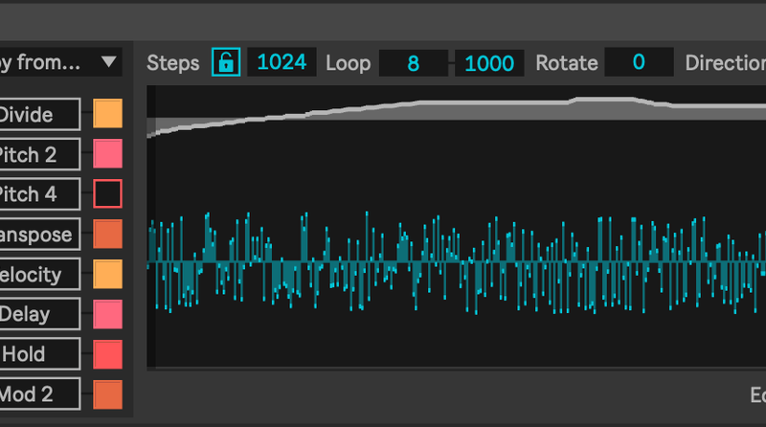The width and height of the screenshot is (766, 427).
Task: Click the red swatch beside Hold
Action: tap(107, 354)
